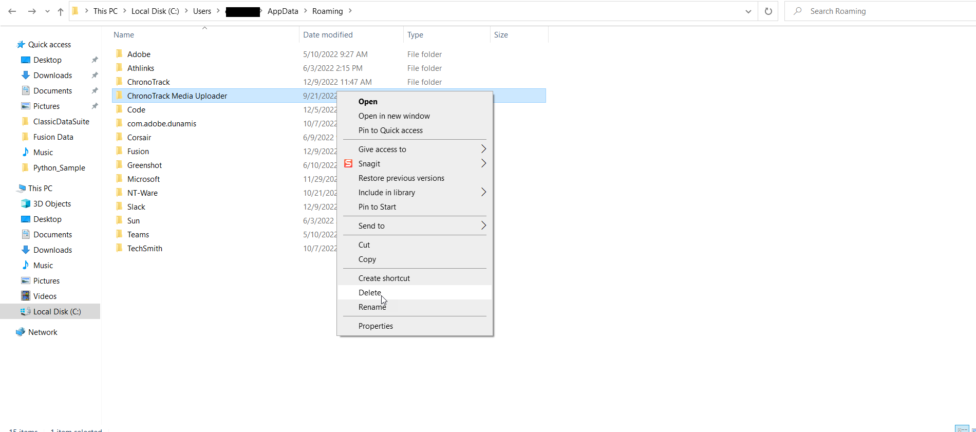The image size is (976, 432).
Task: Open the recent locations dropdown arrow
Action: click(47, 11)
